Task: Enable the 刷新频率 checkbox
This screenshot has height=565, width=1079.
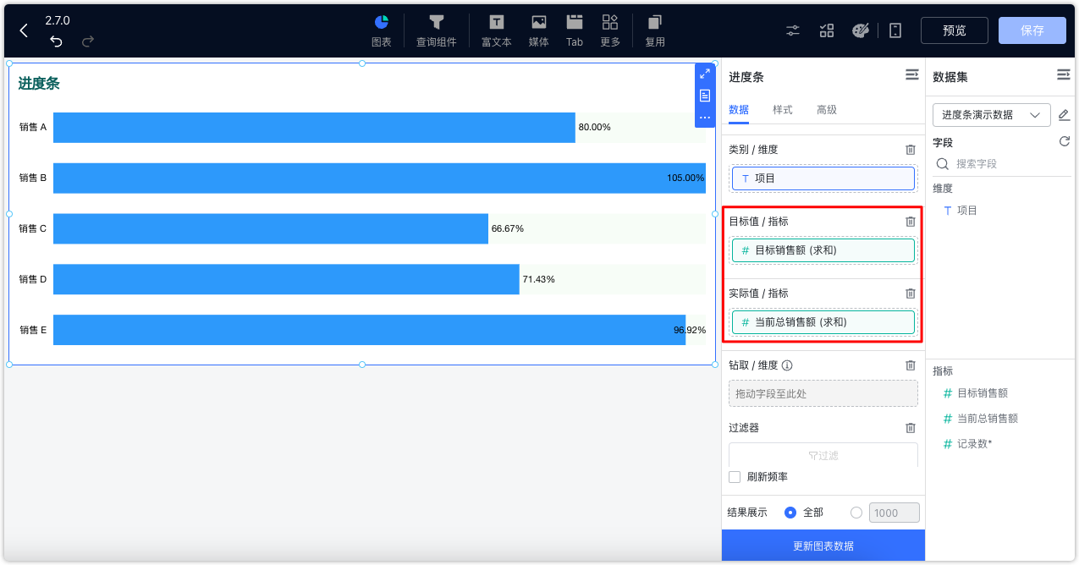Action: tap(734, 477)
